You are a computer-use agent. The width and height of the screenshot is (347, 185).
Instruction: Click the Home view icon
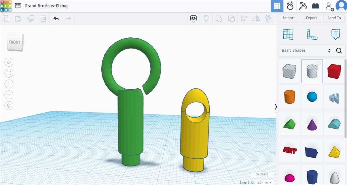point(9,62)
